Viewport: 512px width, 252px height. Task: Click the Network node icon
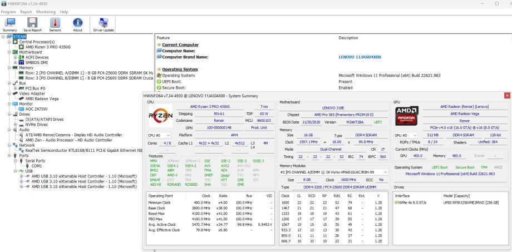click(x=16, y=145)
